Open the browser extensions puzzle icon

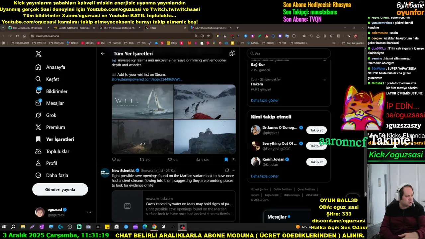[294, 36]
